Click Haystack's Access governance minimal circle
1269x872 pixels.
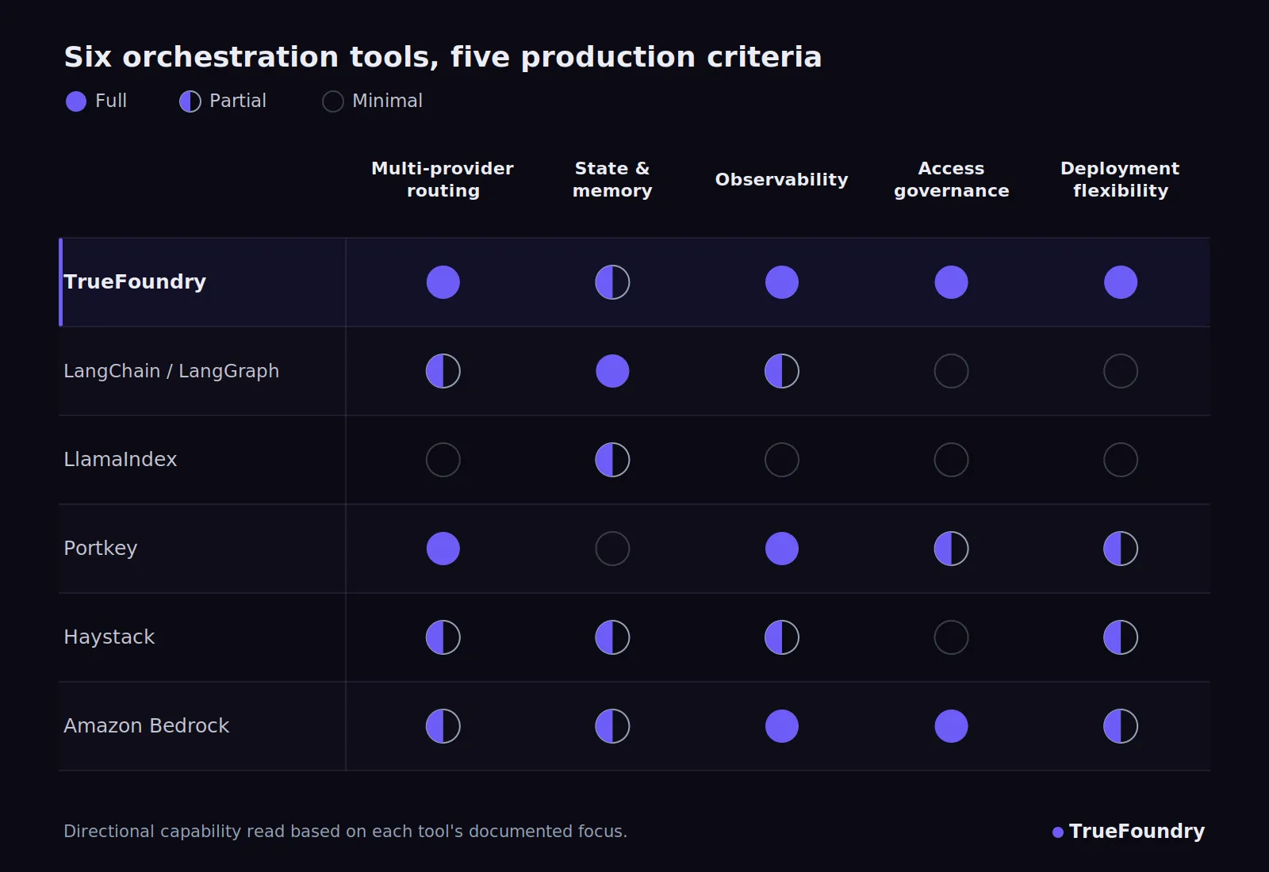tap(951, 637)
